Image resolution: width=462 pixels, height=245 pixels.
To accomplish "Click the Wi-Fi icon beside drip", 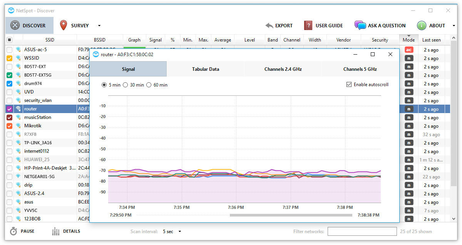I will 18,185.
